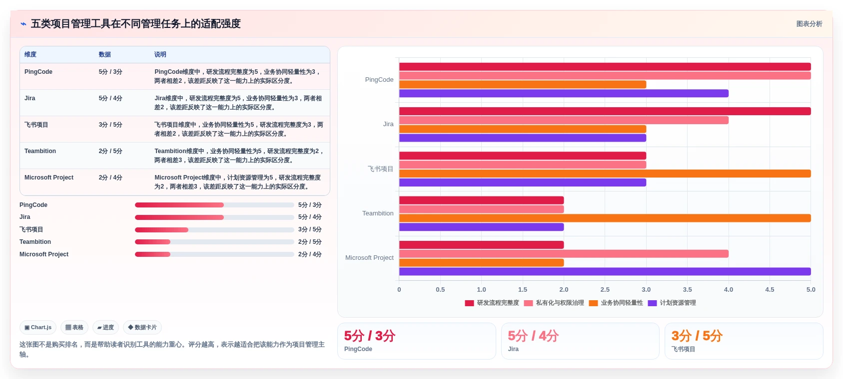Viewport: 843px width, 379px height.
Task: Open the 飞书项目 3分 / 5分 data card
Action: [x=744, y=341]
